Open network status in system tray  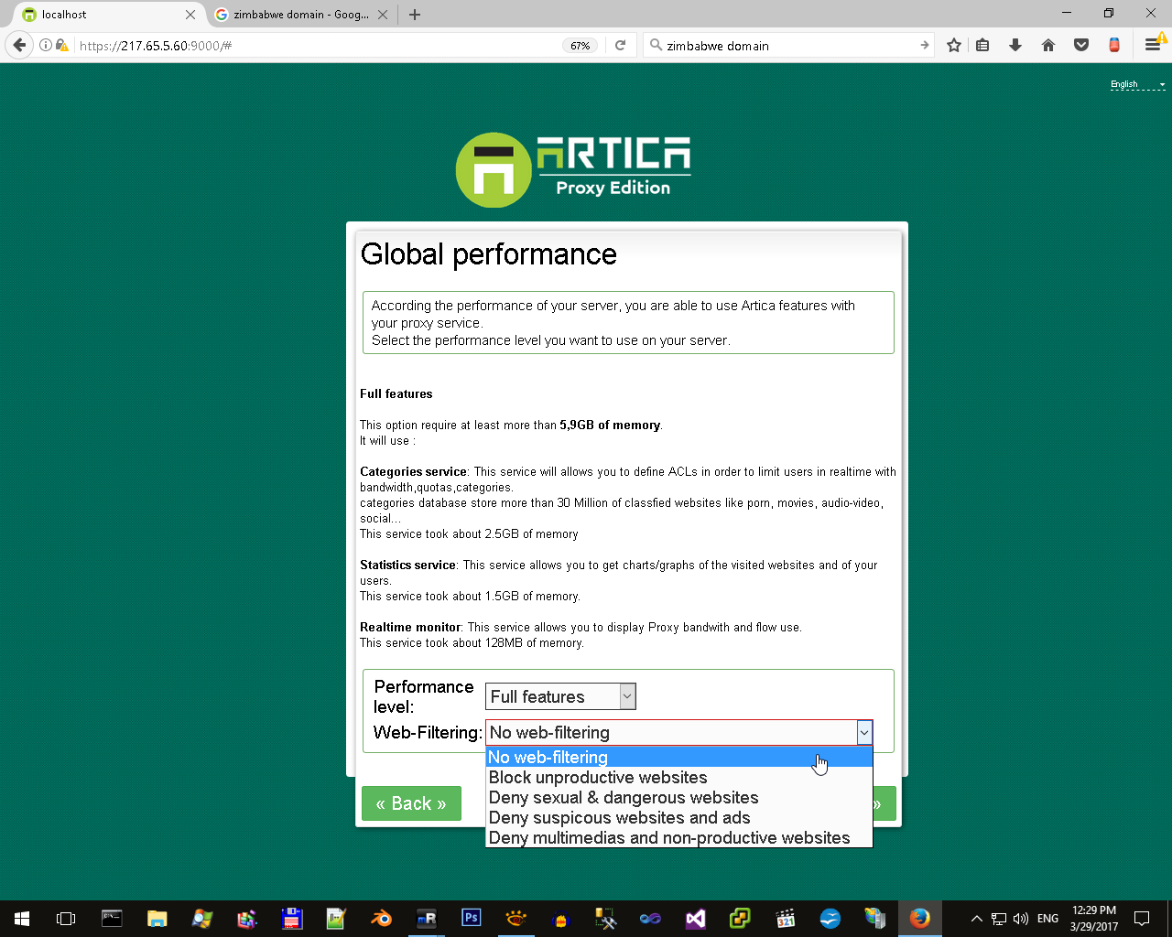tap(999, 919)
